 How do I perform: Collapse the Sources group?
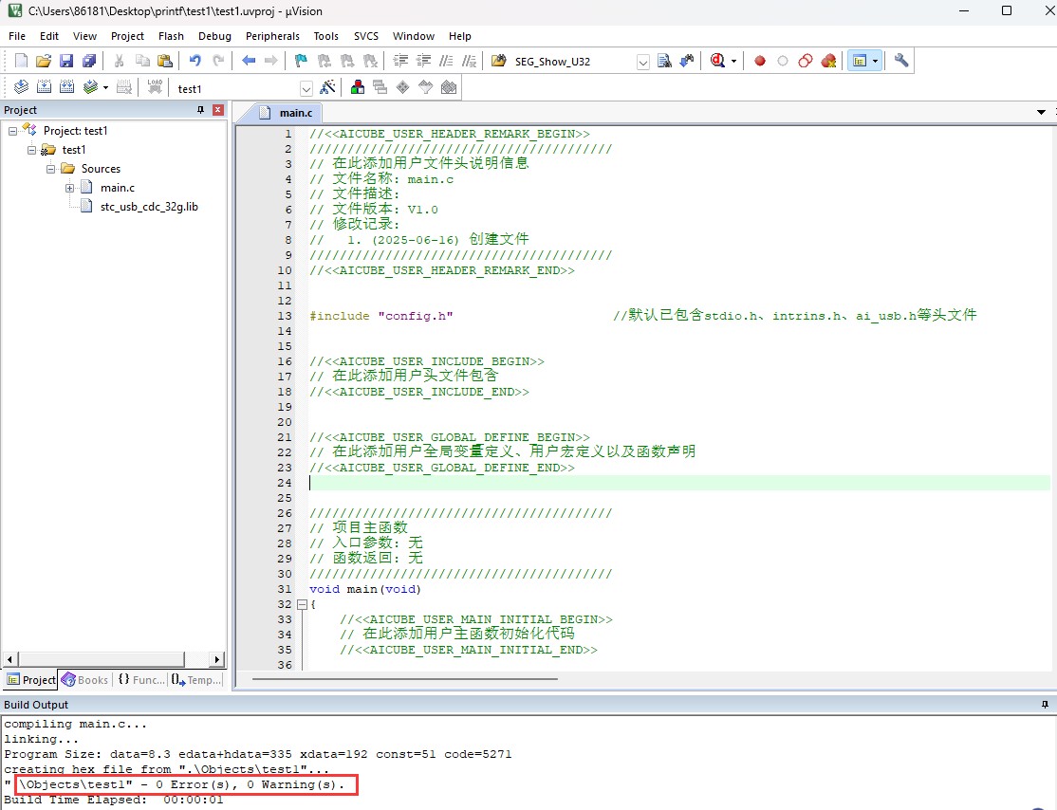pyautogui.click(x=50, y=169)
